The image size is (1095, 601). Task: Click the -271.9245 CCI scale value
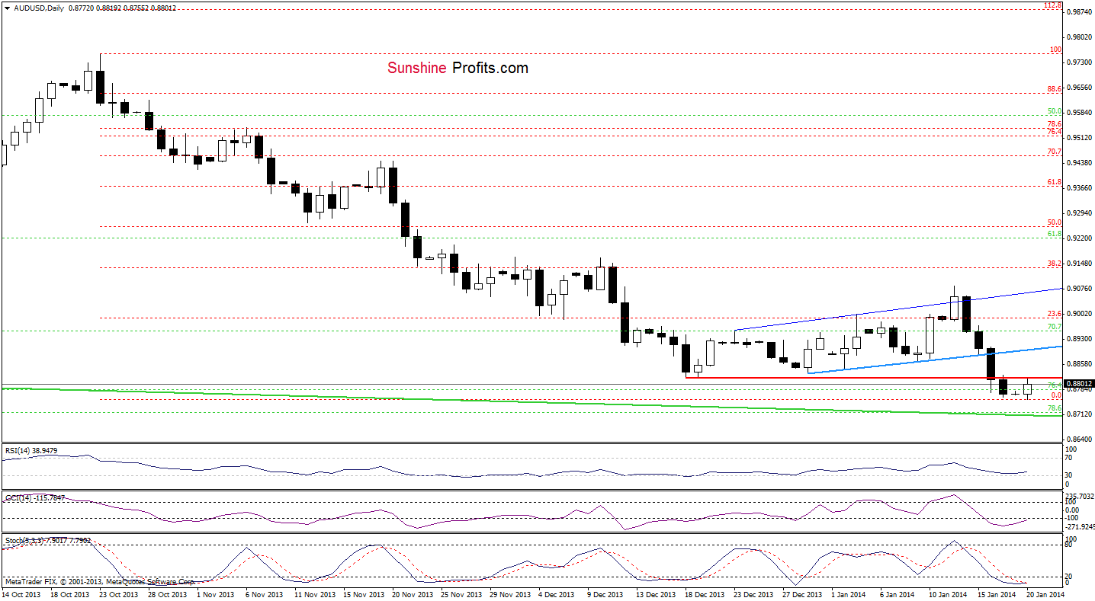[x=1081, y=526]
